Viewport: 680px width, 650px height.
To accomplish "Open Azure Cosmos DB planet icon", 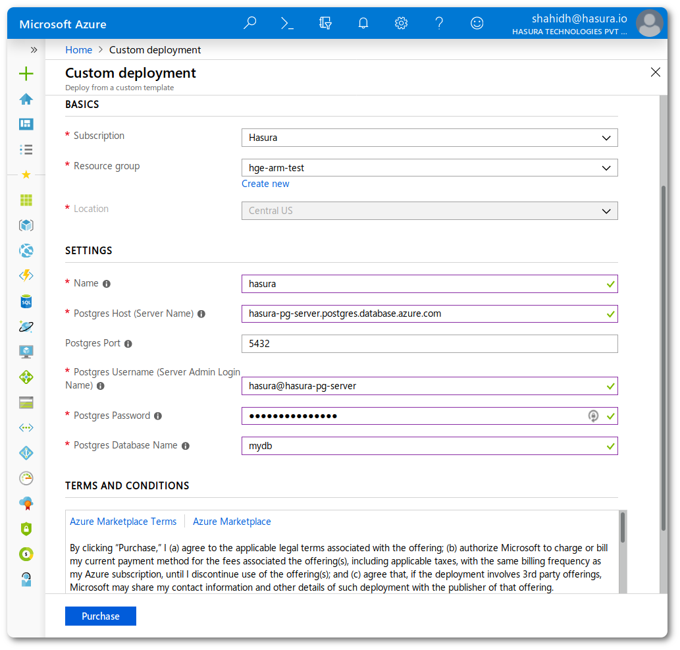I will (x=26, y=326).
